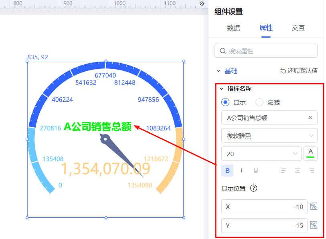This screenshot has height=239, width=326.
Task: Align indicator name text left
Action: [283, 171]
